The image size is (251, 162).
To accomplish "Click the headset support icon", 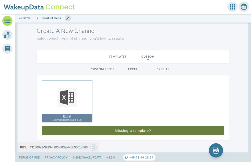I will click(x=126, y=157).
